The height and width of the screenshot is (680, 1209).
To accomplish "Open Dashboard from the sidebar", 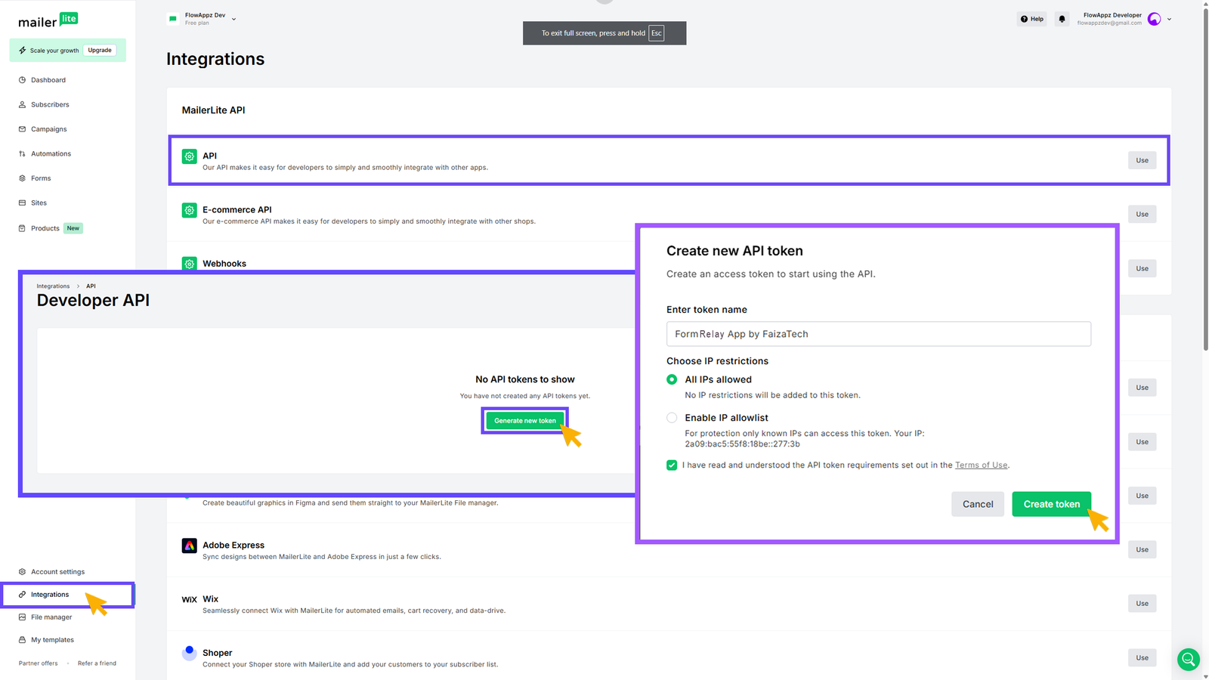I will [48, 80].
